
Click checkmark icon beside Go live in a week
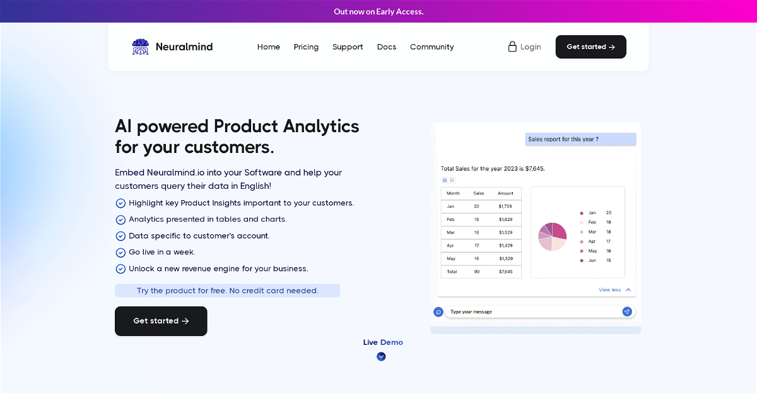[120, 252]
